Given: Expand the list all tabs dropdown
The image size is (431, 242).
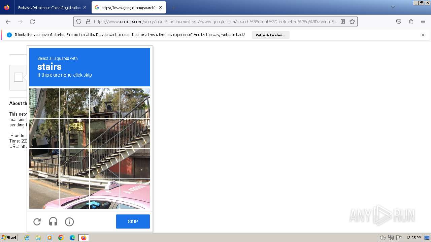Looking at the screenshot, I should point(393,7).
